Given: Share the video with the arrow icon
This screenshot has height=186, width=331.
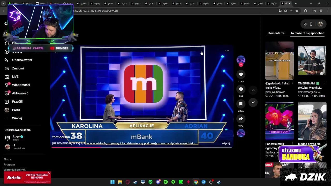Looking at the screenshot, I should 241,119.
